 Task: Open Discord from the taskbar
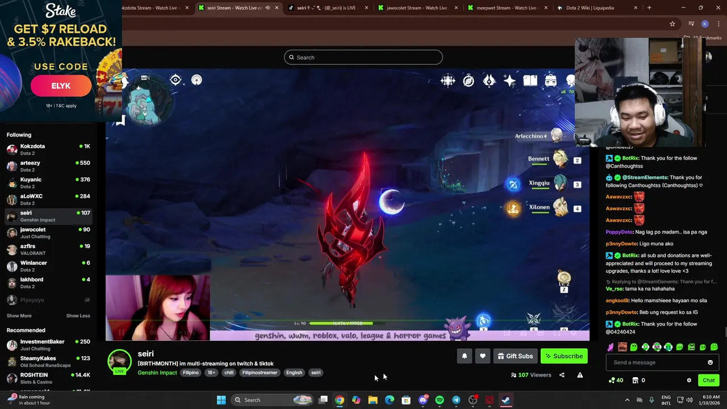(423, 400)
